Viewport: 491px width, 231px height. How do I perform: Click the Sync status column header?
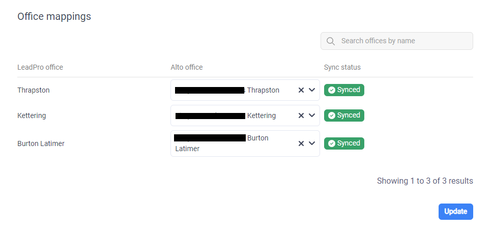(x=342, y=67)
